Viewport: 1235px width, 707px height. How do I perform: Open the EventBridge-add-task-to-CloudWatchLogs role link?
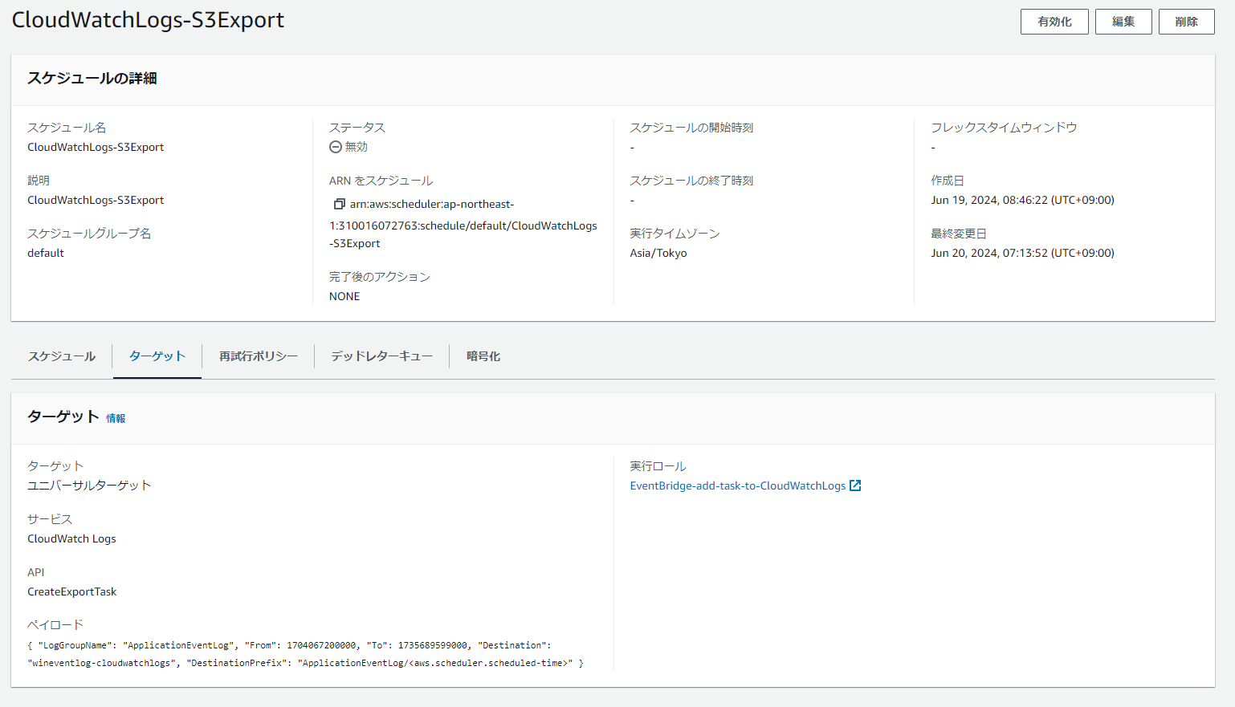[x=736, y=486]
